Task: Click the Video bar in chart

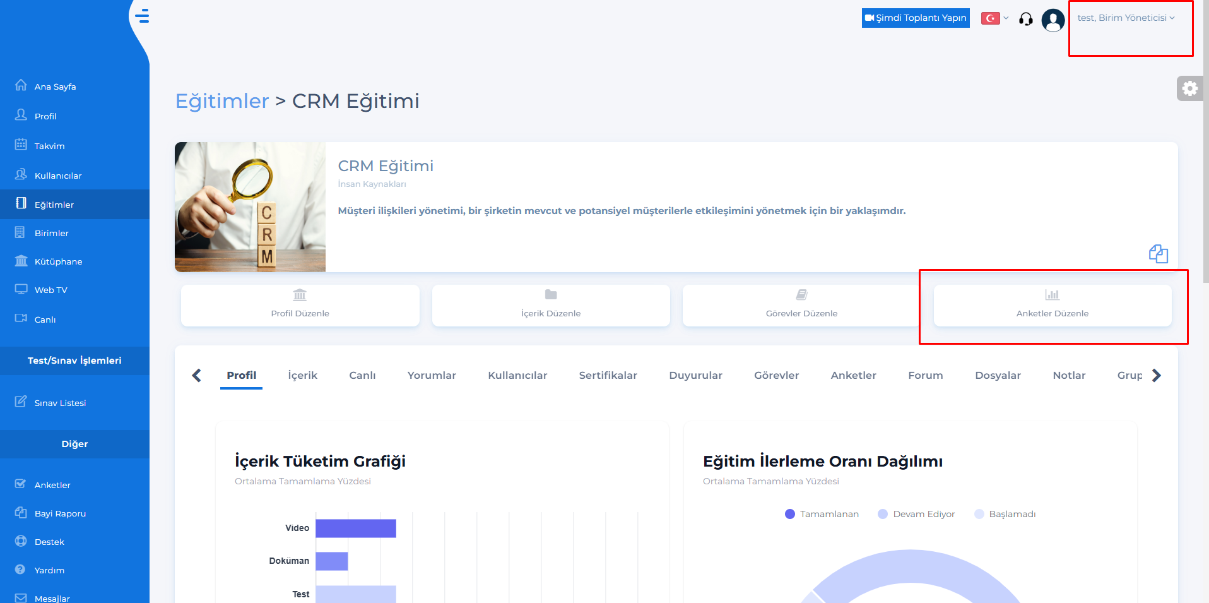Action: pyautogui.click(x=355, y=528)
